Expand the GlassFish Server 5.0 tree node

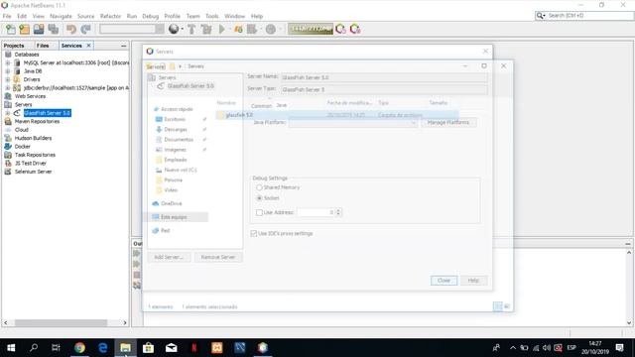7,113
